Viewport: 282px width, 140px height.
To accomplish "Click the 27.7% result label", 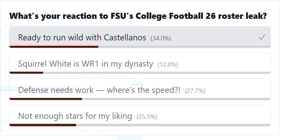I will point(195,91).
